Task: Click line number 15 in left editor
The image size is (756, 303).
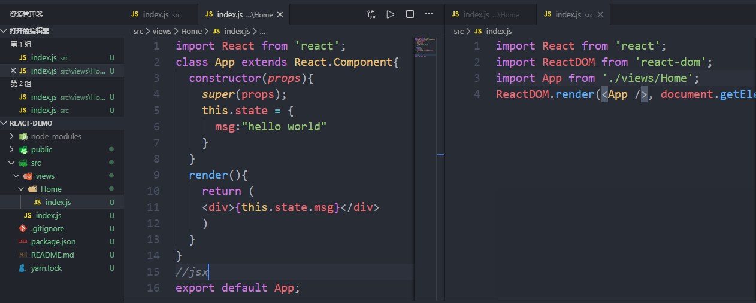Action: coord(153,272)
